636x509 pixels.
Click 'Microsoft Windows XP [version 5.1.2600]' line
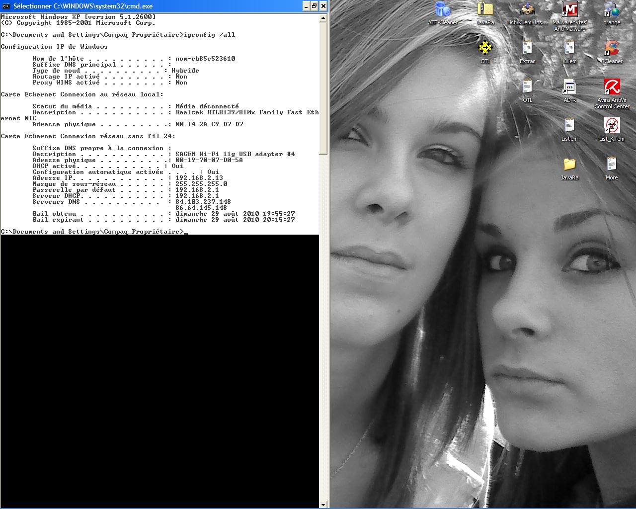(x=78, y=17)
